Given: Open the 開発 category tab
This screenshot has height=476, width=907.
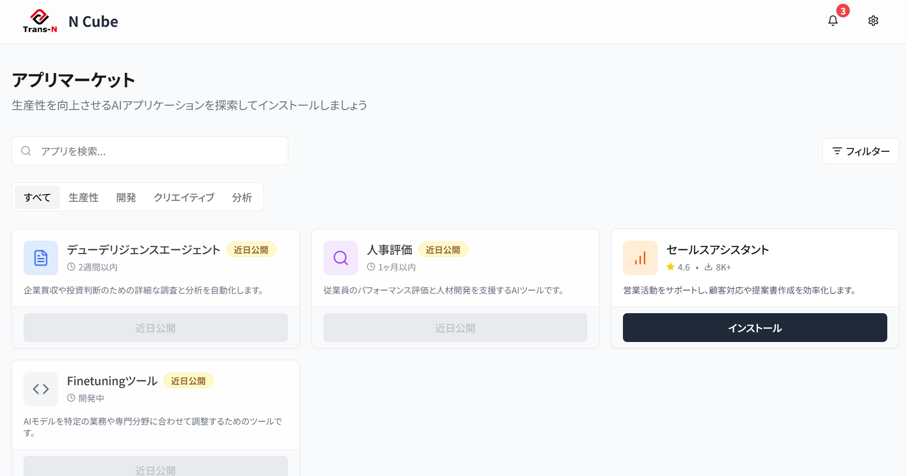Looking at the screenshot, I should click(126, 197).
